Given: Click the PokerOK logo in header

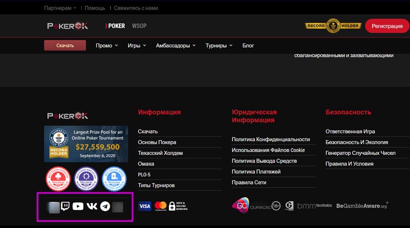Looking at the screenshot, I should coord(68,26).
